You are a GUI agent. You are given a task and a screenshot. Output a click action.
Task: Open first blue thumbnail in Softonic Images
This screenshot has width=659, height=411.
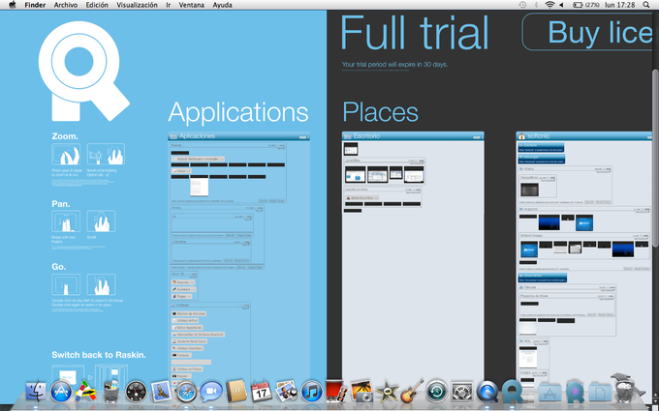(529, 250)
